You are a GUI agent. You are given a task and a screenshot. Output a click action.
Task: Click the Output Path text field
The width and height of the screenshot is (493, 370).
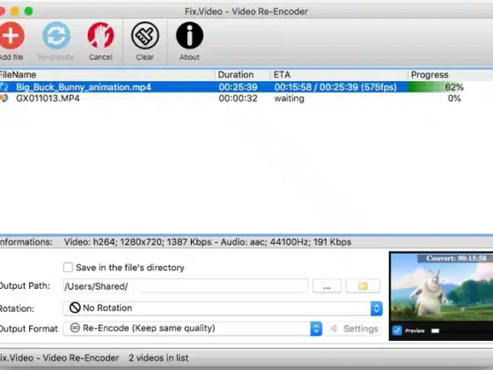tap(186, 286)
